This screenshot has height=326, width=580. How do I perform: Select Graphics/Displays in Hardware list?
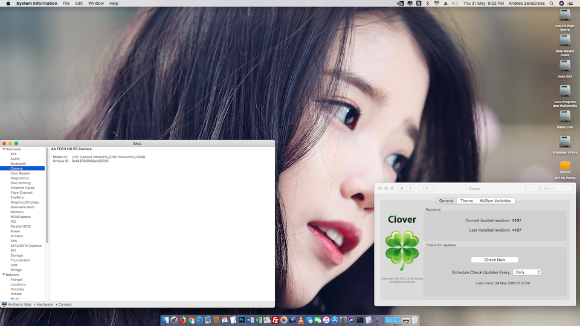25,202
